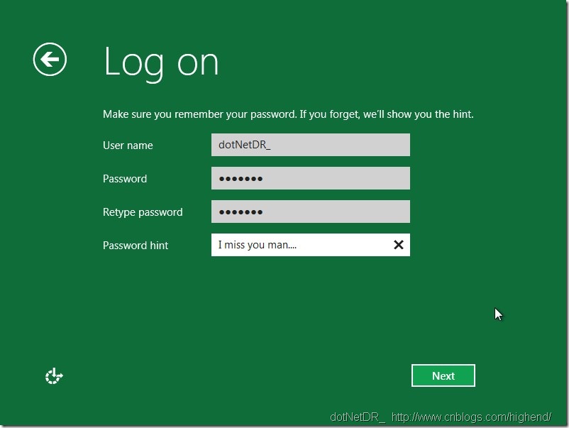Click the Next button

tap(443, 375)
